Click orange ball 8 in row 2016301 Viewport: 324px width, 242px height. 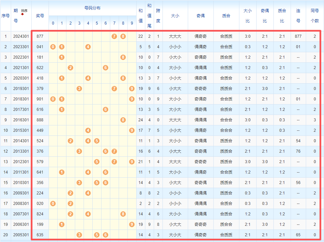pyautogui.click(x=123, y=120)
